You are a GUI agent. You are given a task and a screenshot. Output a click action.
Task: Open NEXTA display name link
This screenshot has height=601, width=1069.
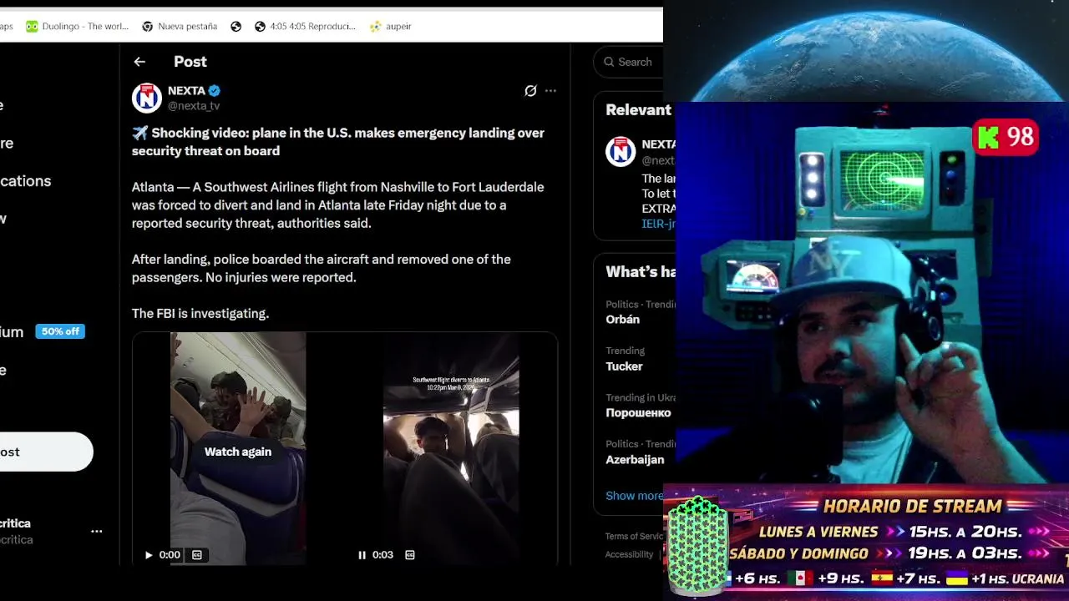pyautogui.click(x=186, y=90)
